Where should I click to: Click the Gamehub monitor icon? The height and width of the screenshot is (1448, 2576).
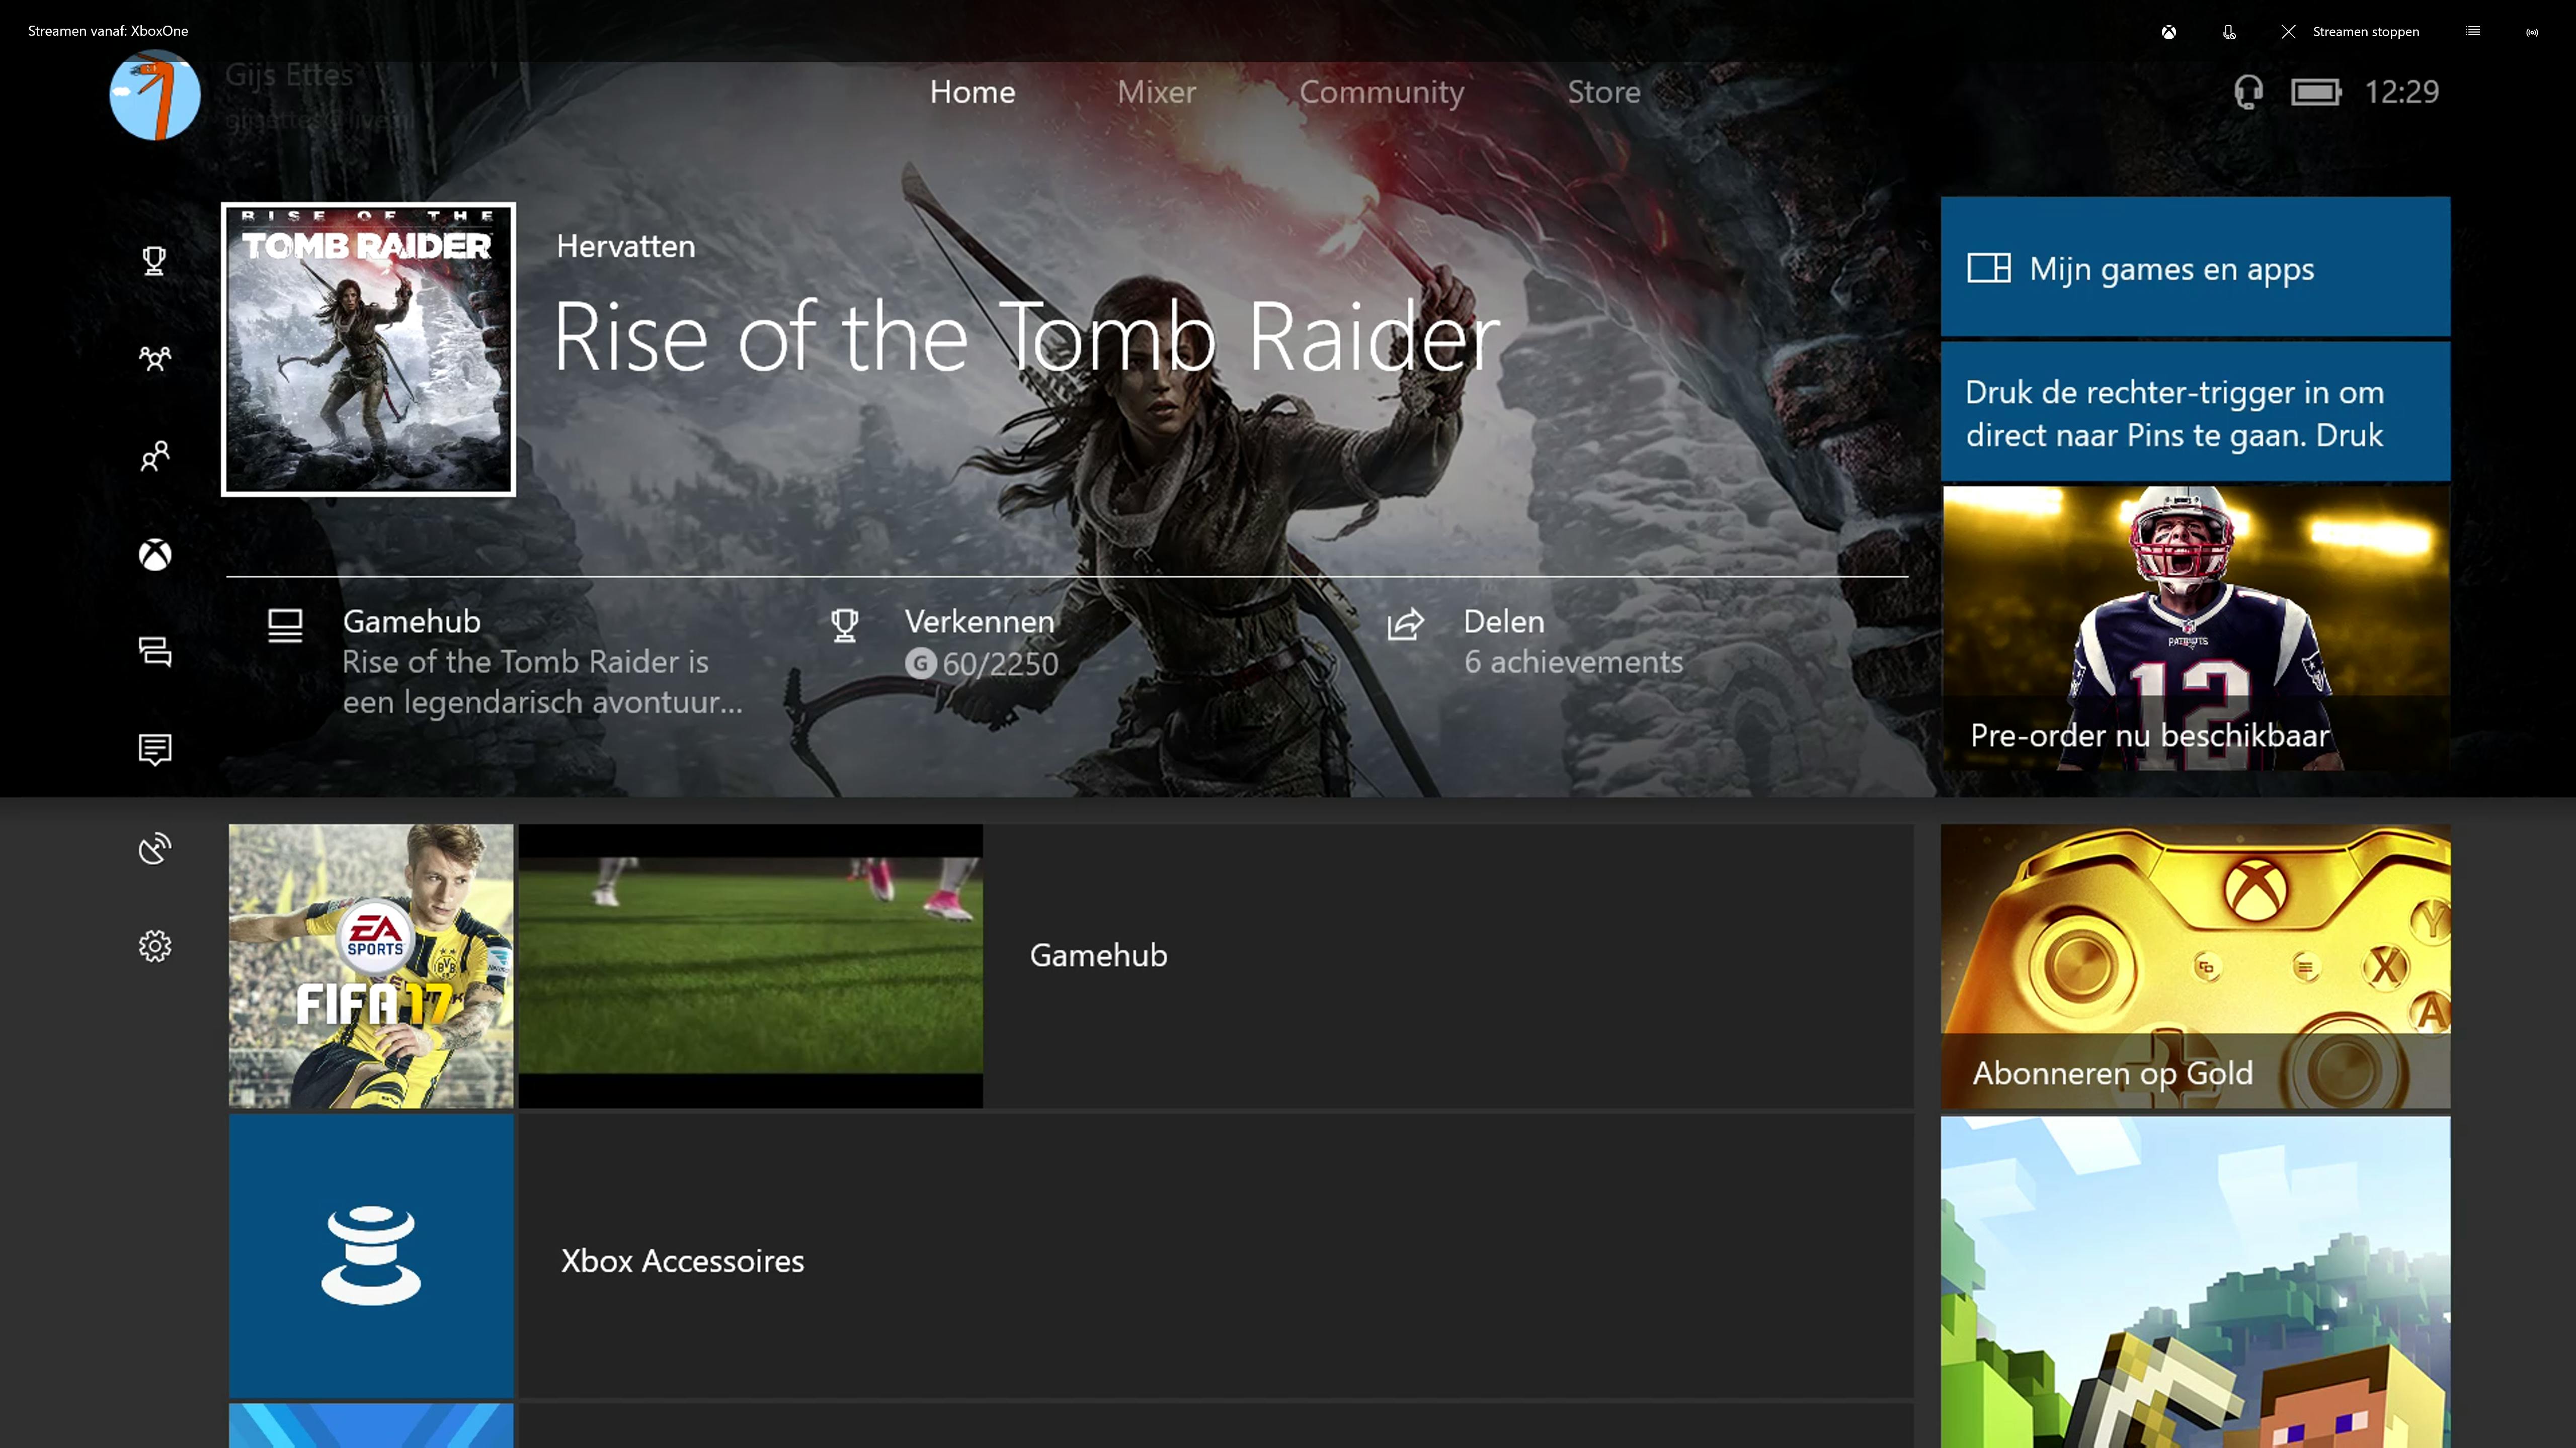point(285,625)
